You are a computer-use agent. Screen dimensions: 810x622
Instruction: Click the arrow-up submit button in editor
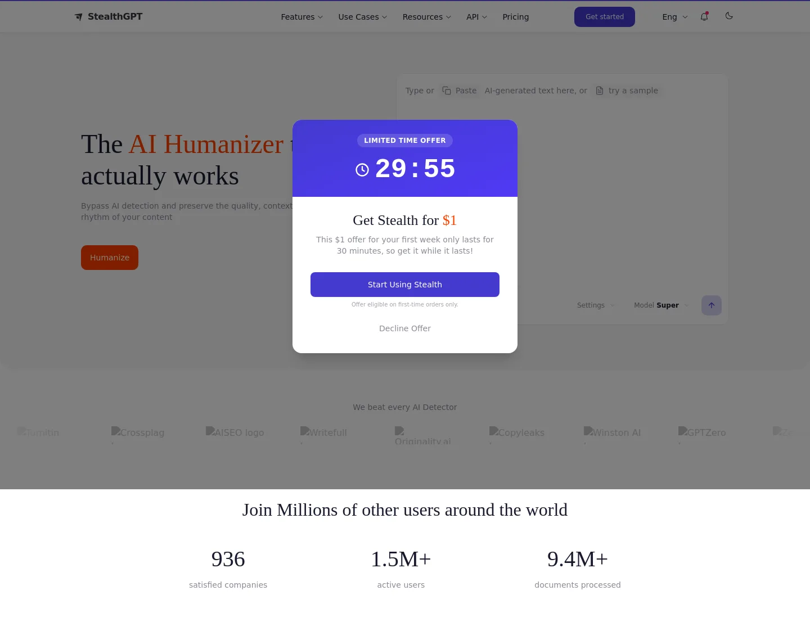pos(712,305)
